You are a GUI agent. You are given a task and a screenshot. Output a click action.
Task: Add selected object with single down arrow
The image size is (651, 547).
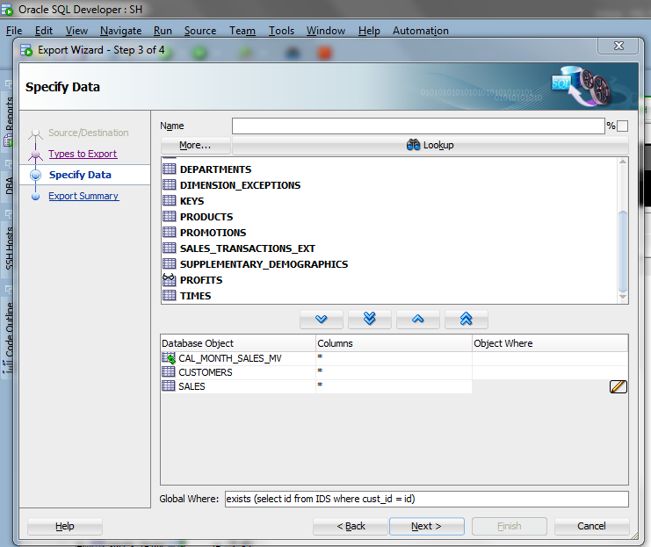[322, 319]
